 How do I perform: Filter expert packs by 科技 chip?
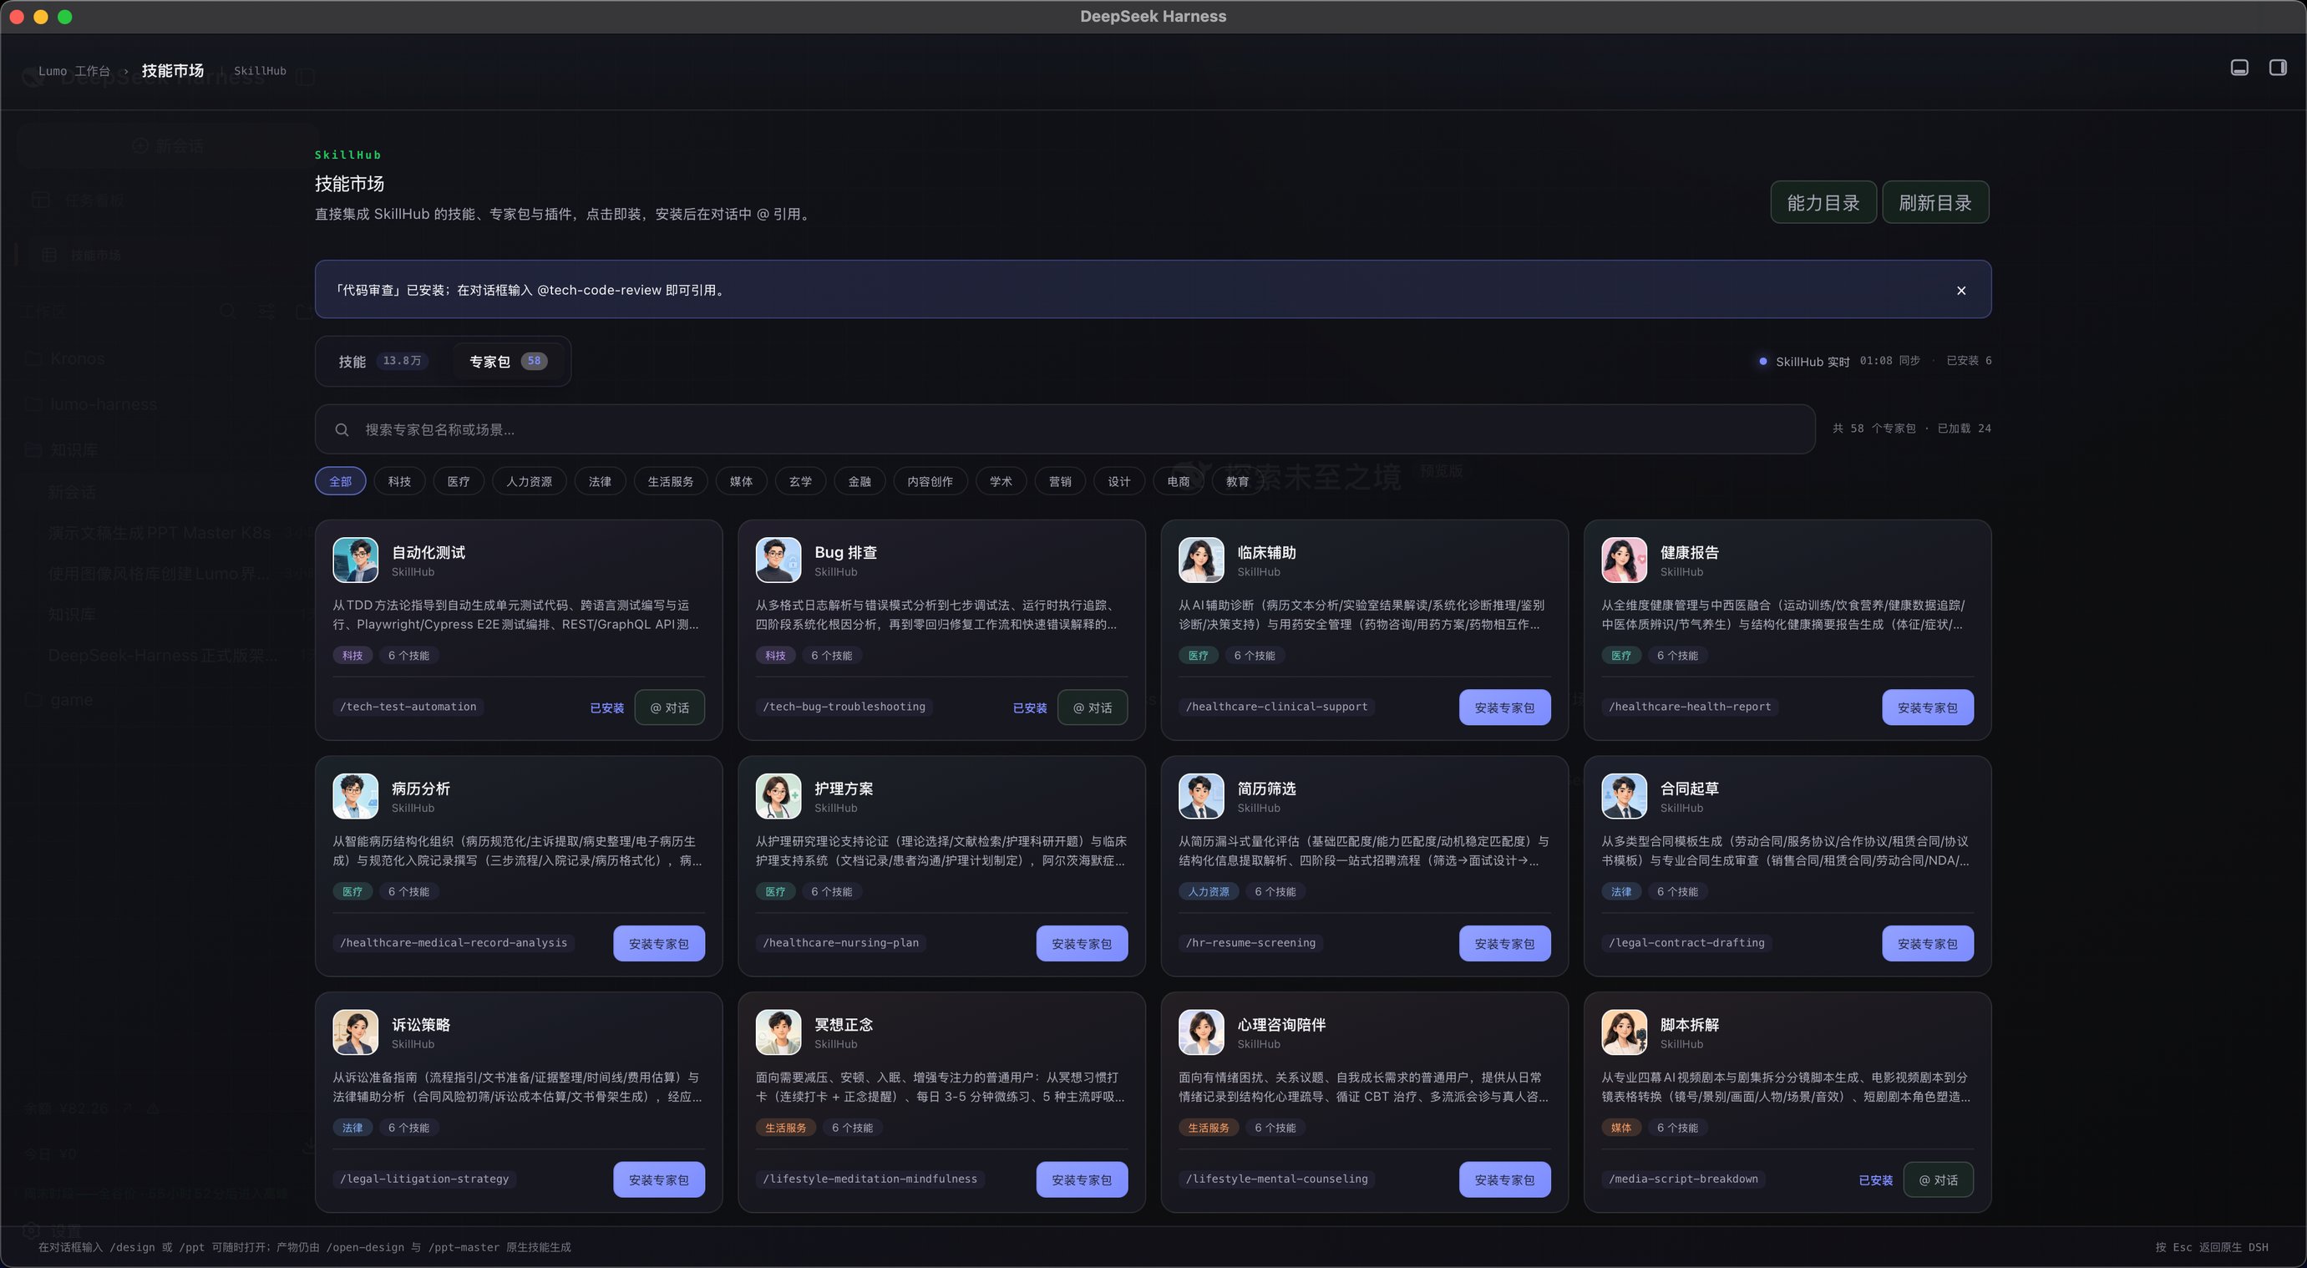[x=399, y=482]
